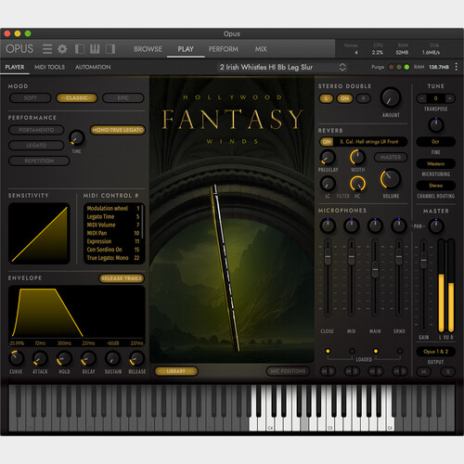This screenshot has height=464, width=464.
Task: Switch to the Play tab
Action: [186, 49]
